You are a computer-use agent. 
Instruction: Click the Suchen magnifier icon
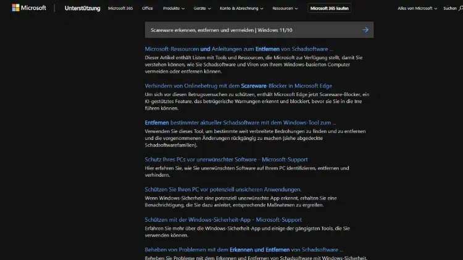tap(461, 8)
